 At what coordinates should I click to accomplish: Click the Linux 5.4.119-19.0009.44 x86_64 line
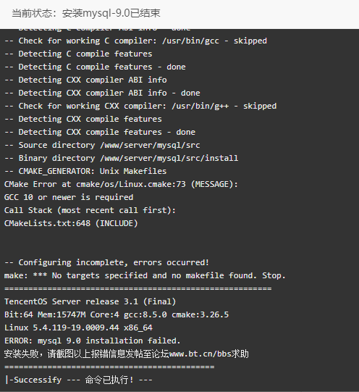pos(78,328)
